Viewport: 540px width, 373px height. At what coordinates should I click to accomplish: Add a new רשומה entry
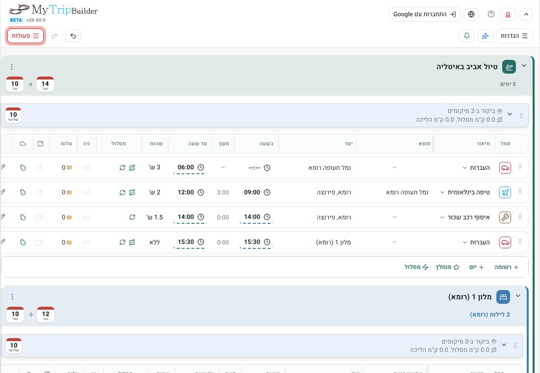click(506, 267)
